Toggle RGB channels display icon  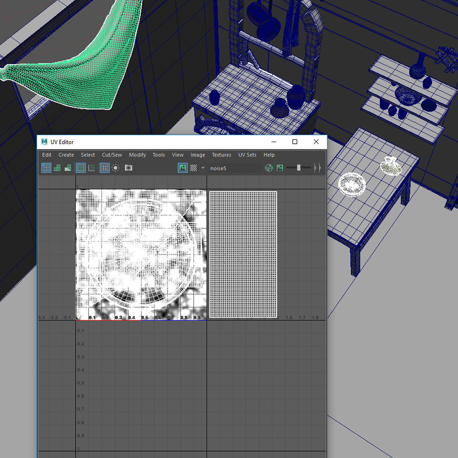[269, 168]
